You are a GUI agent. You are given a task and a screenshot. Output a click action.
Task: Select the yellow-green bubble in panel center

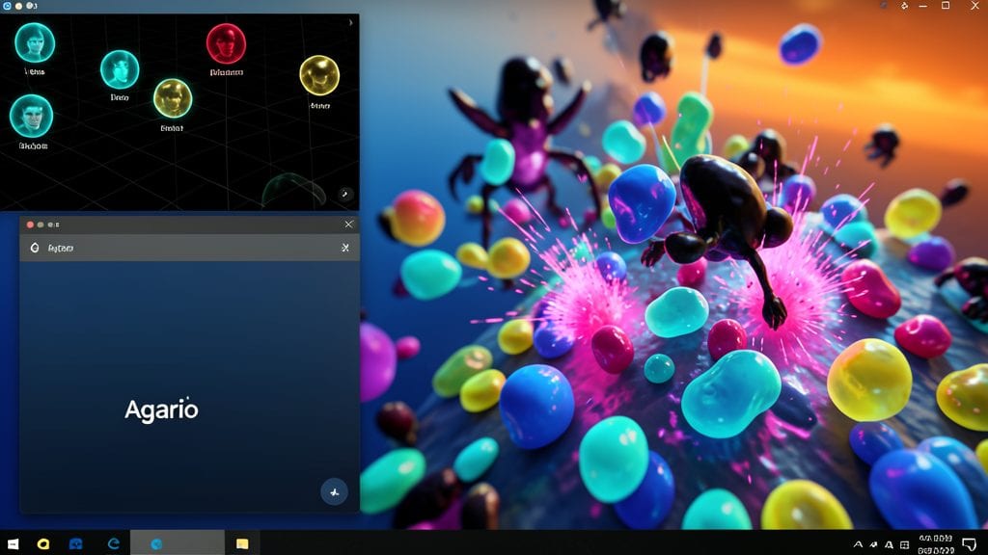pyautogui.click(x=173, y=98)
